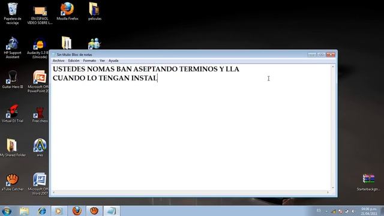Viewport: 384px width, 216px height.
Task: Click the word CUANDO in the second line
Action: coord(69,78)
